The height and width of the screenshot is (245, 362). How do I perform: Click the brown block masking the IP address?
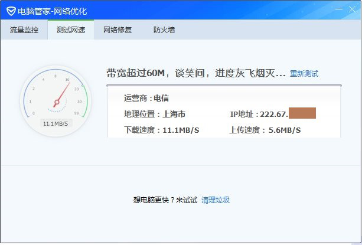point(302,113)
